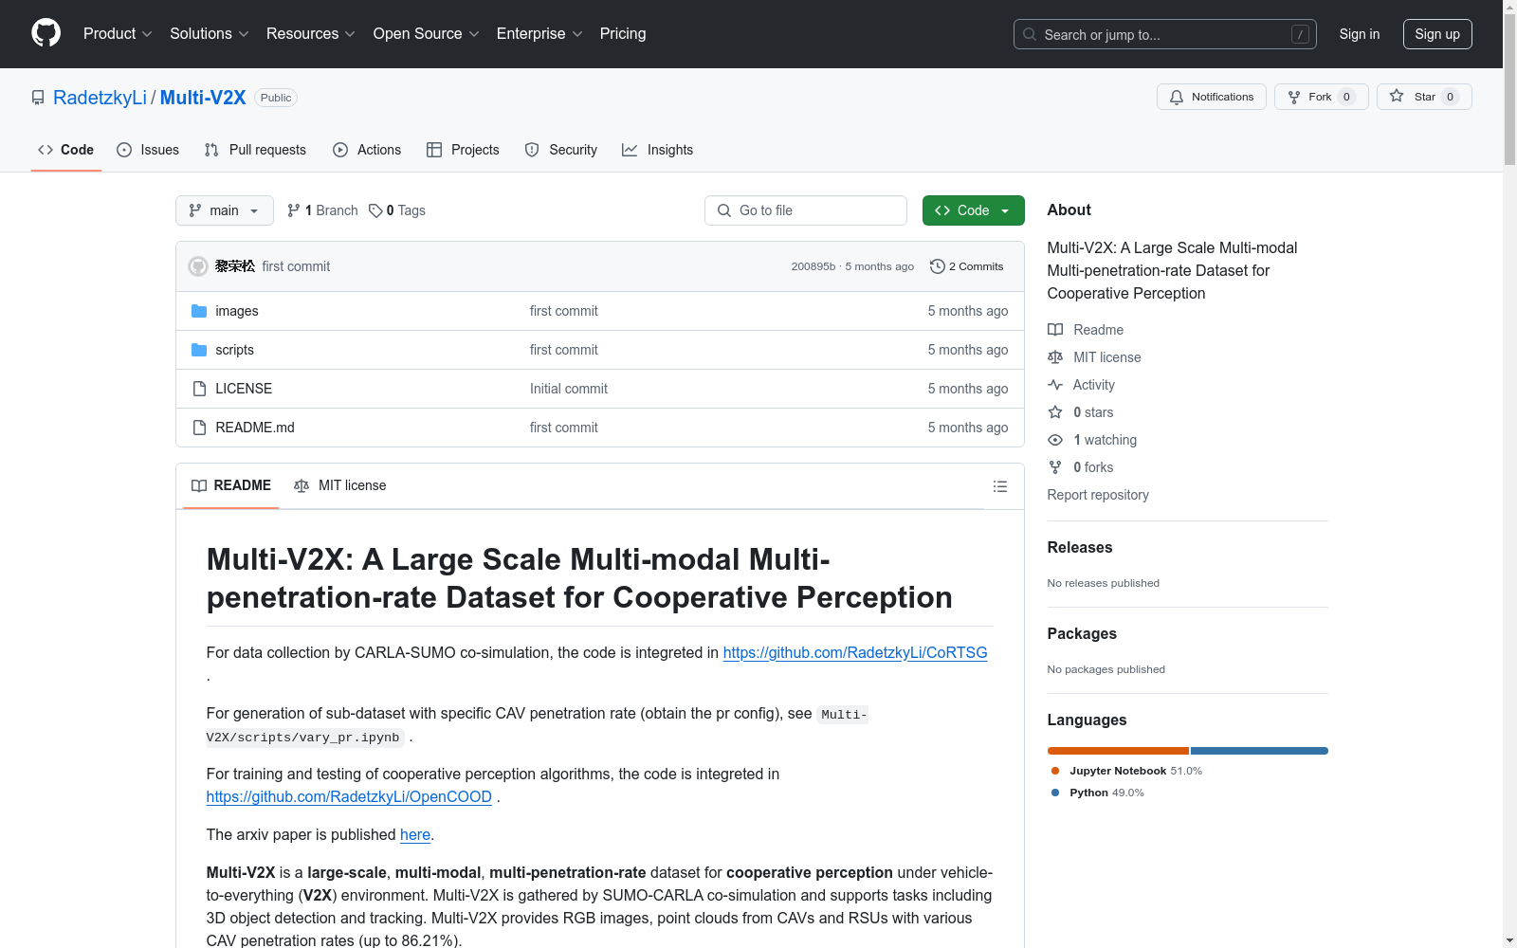
Task: Expand the Open Source menu
Action: (427, 34)
